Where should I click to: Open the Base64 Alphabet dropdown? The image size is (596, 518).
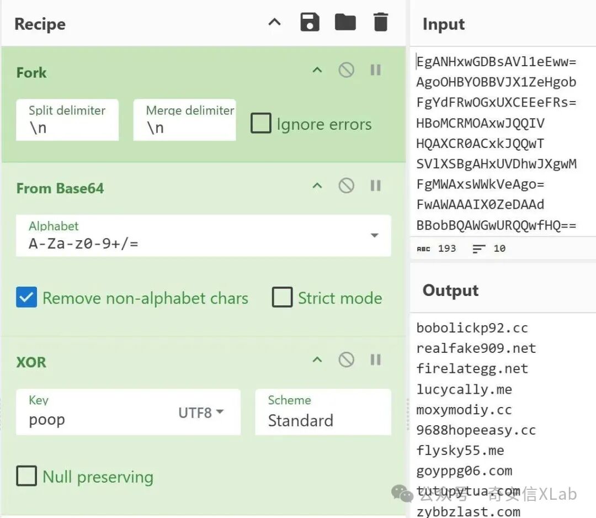pos(375,236)
